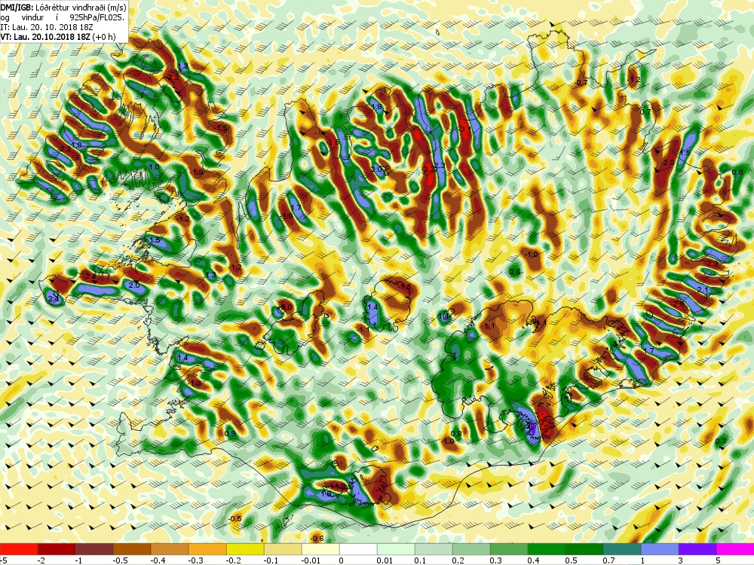Screen dimensions: 754x565
Task: Select the legend swatch above 0.2
Action: (471, 549)
